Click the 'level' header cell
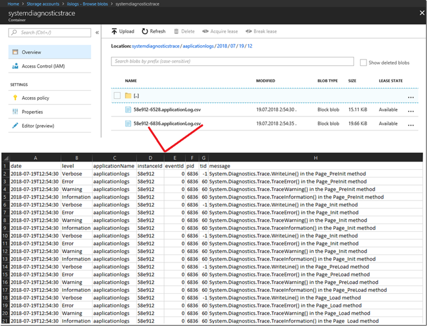This screenshot has height=326, width=427. pyautogui.click(x=77, y=166)
